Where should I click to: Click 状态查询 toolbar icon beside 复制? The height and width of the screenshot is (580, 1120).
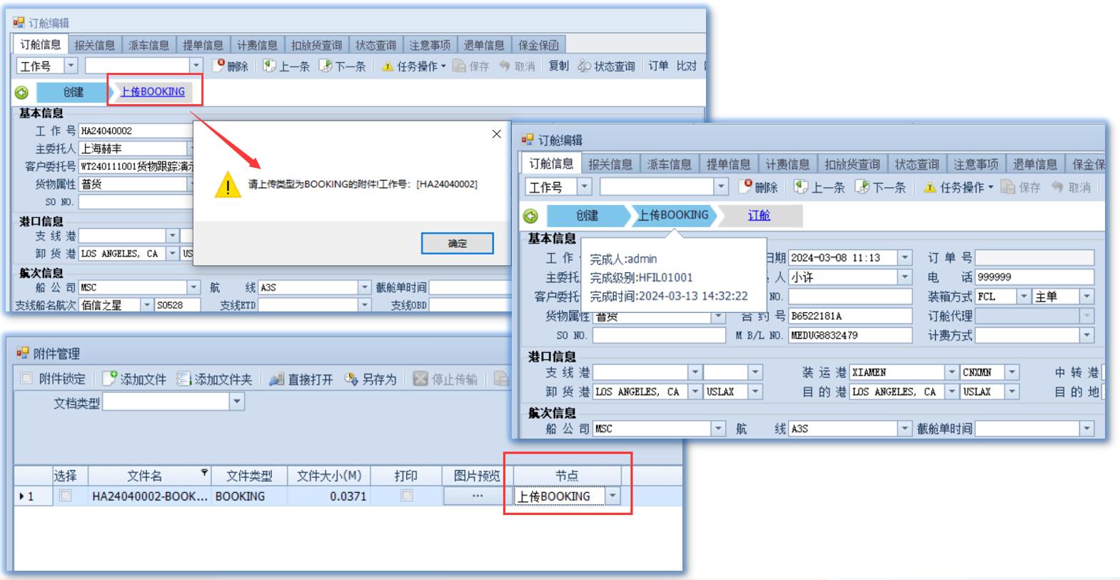(x=584, y=66)
